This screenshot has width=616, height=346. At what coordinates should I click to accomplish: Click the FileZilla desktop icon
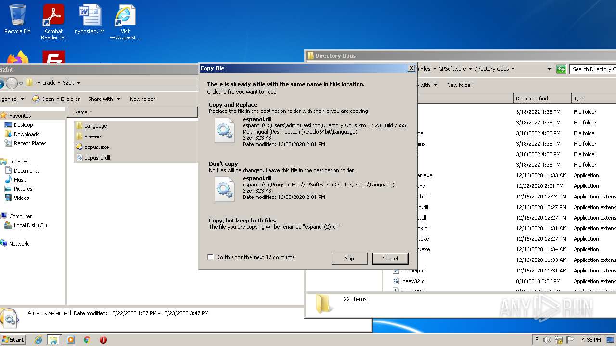pyautogui.click(x=53, y=57)
